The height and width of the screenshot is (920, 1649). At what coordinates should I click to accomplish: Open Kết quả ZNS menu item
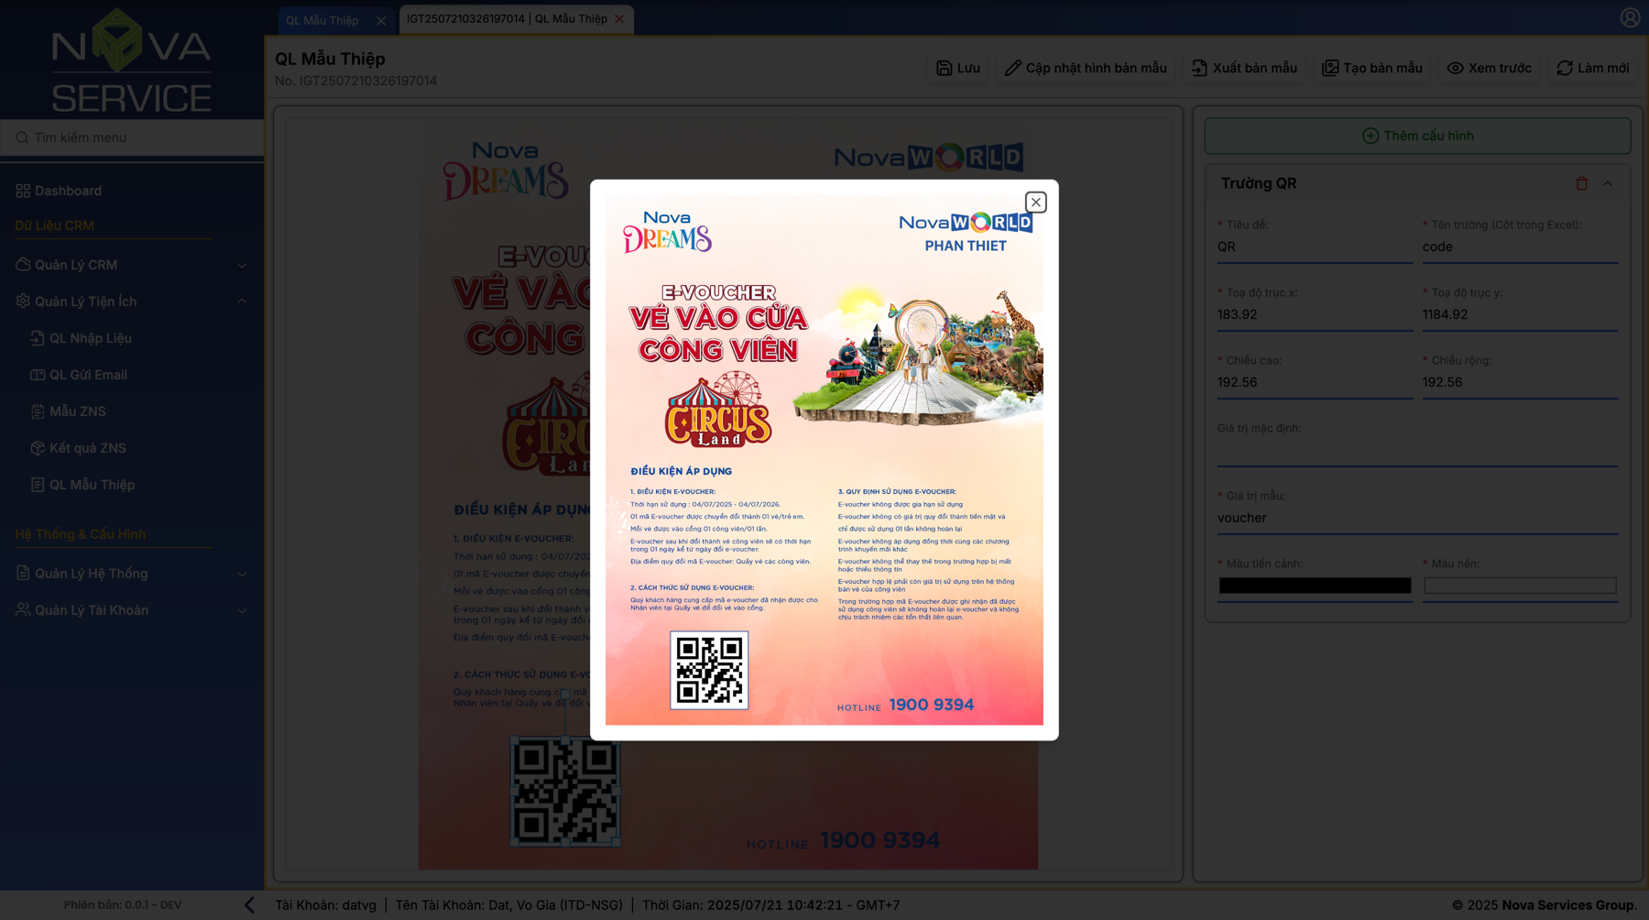point(88,448)
